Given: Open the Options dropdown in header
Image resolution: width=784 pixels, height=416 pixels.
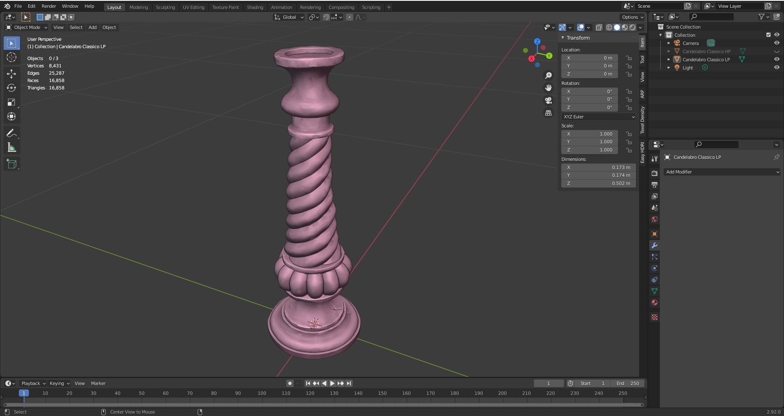Looking at the screenshot, I should tap(633, 17).
